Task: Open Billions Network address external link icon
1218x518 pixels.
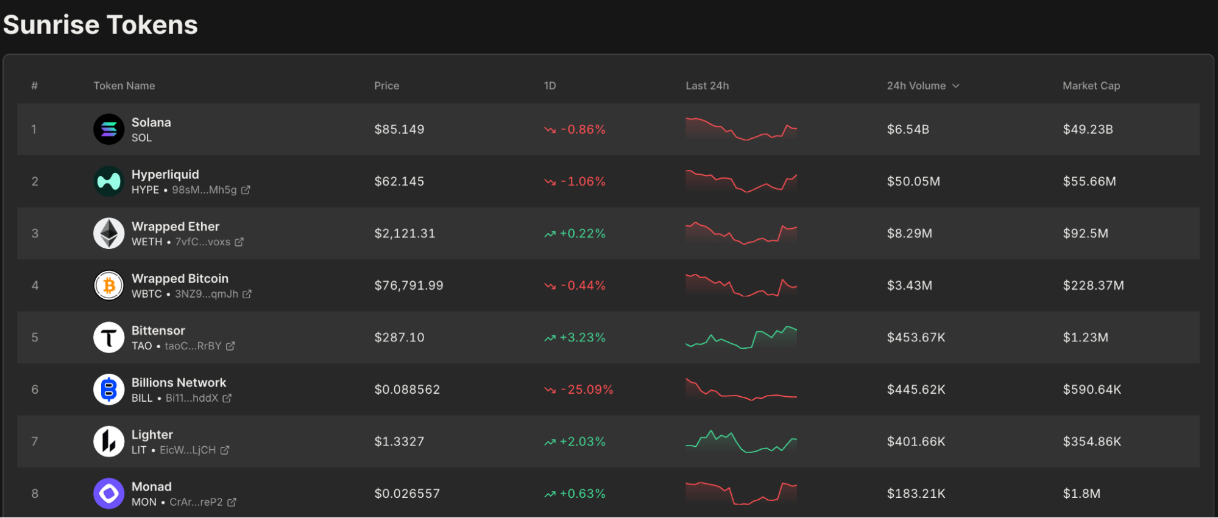Action: pos(227,398)
